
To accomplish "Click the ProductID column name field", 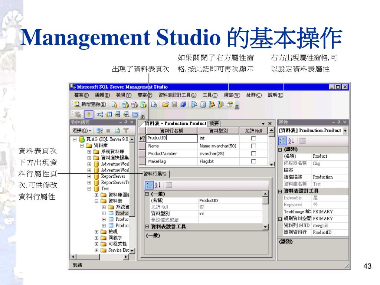I will pos(172,138).
